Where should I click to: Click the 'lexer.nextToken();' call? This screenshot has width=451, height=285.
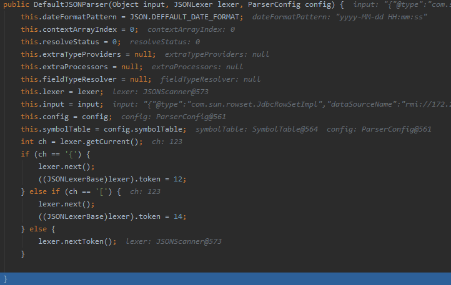[x=77, y=241]
